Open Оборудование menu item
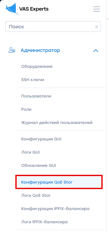This screenshot has width=109, height=232. [x=37, y=66]
